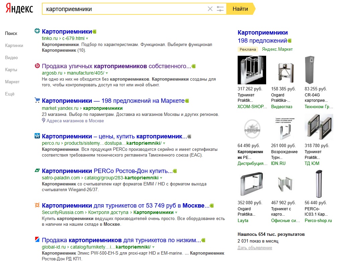Screen dimensions: 361x261
Task: Click the green badge after SecurityRussia result title
Action: tap(212, 206)
